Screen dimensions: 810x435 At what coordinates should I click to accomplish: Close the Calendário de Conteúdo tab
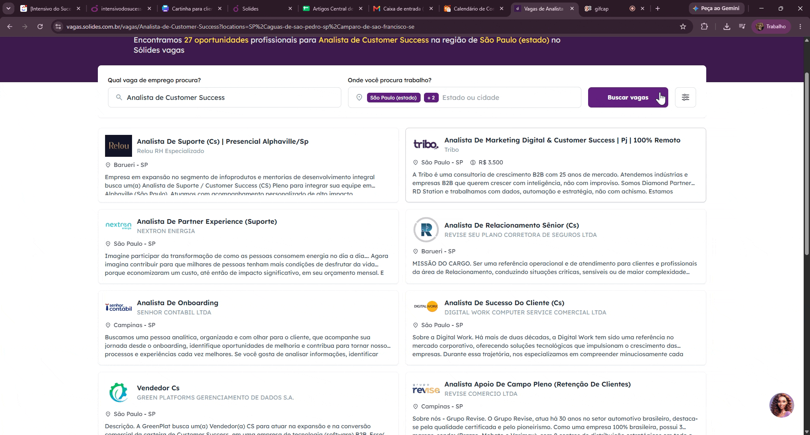point(501,8)
